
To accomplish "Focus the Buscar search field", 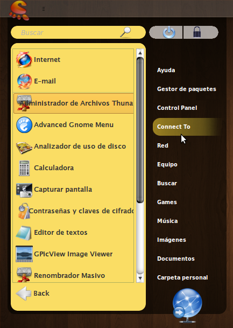I will 78,32.
